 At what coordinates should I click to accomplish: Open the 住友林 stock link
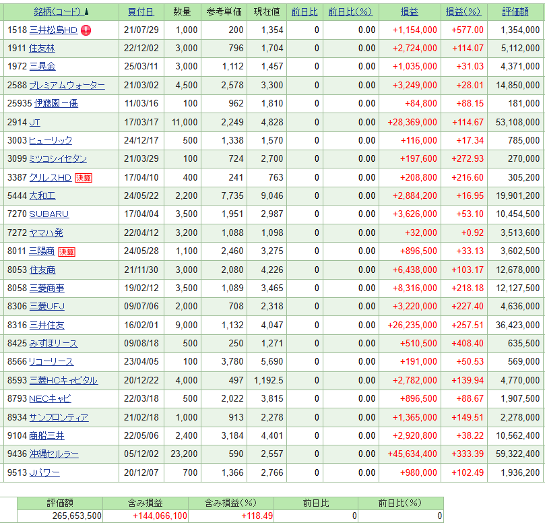point(42,49)
